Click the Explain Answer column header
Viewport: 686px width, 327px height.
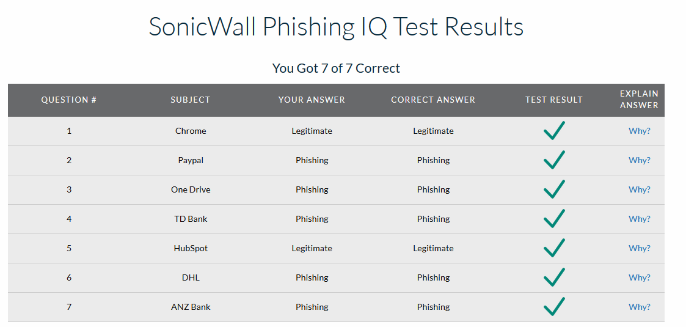click(x=639, y=100)
